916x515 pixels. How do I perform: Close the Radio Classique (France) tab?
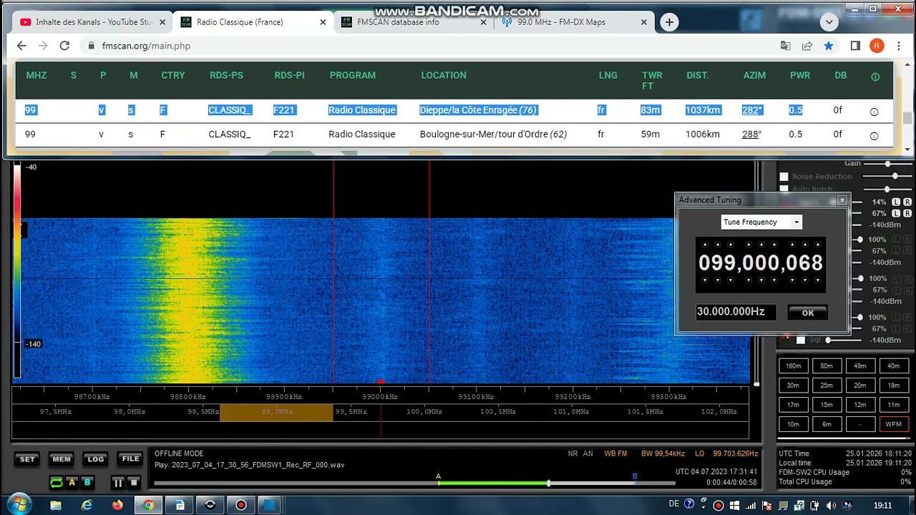tap(323, 22)
